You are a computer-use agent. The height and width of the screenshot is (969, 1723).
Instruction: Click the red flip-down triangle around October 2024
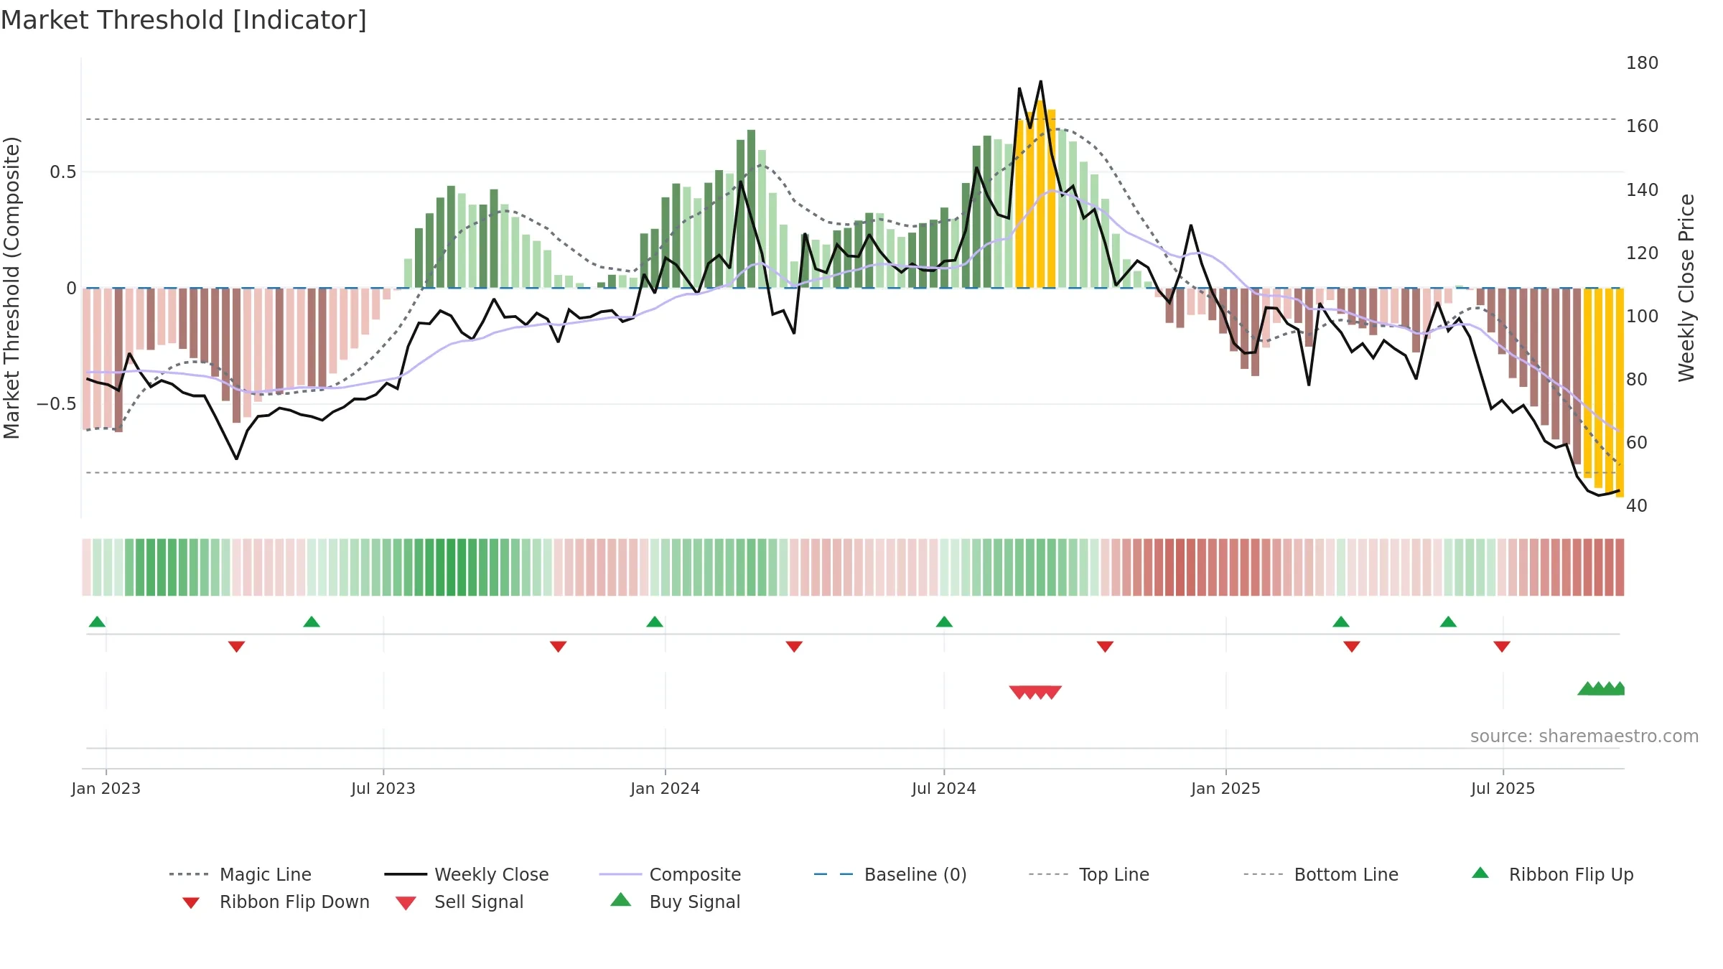[x=1105, y=647]
